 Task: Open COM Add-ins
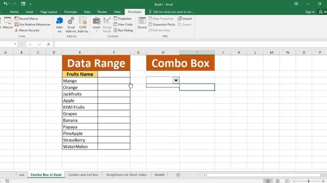83,25
